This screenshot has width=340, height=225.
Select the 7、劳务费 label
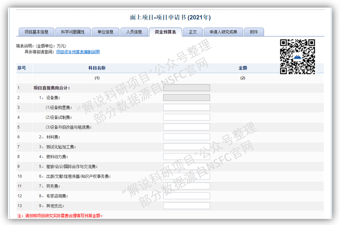[x=50, y=186]
